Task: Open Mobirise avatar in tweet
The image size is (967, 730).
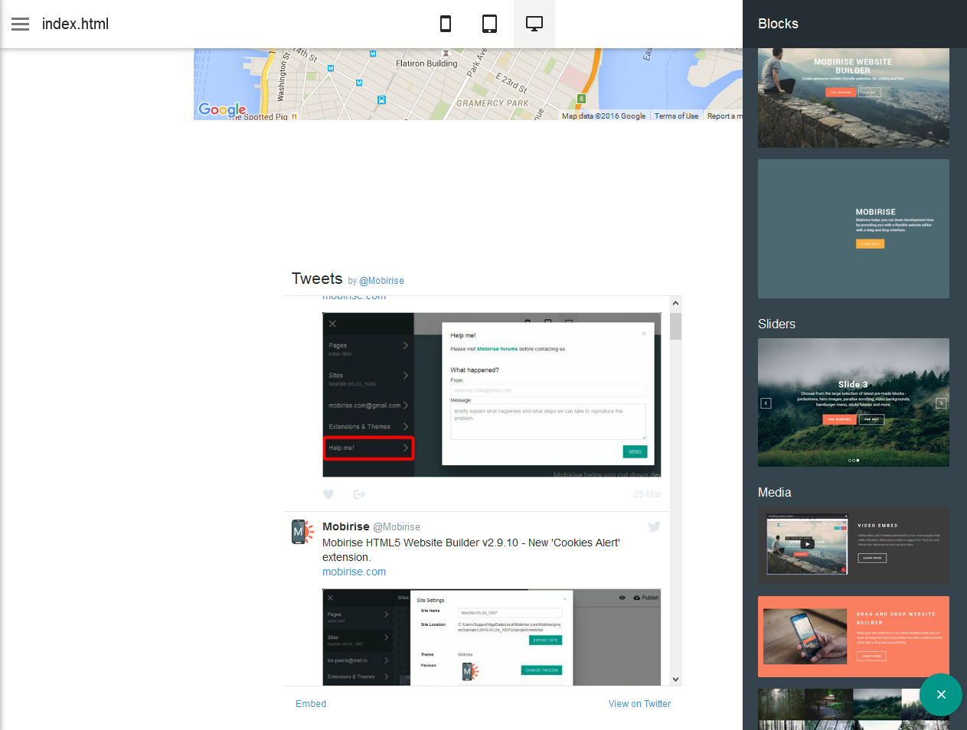Action: point(303,531)
